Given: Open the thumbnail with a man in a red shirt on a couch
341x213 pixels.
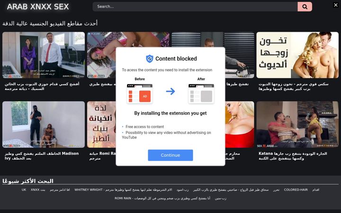Looking at the screenshot, I should [297, 124].
